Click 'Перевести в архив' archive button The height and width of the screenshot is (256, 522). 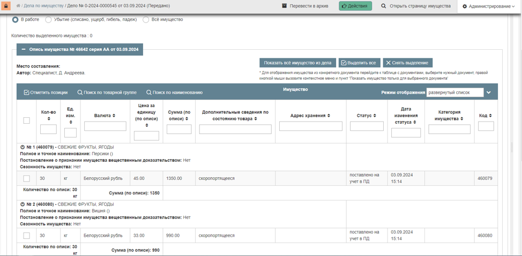tap(305, 6)
